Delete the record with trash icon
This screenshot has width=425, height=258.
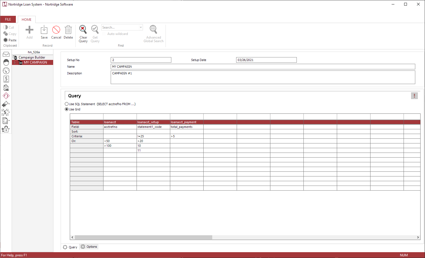point(68,32)
